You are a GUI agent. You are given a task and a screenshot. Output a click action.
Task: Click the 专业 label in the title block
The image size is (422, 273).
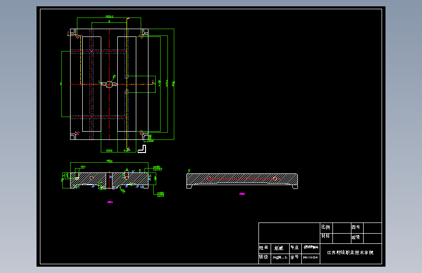pyautogui.click(x=294, y=247)
